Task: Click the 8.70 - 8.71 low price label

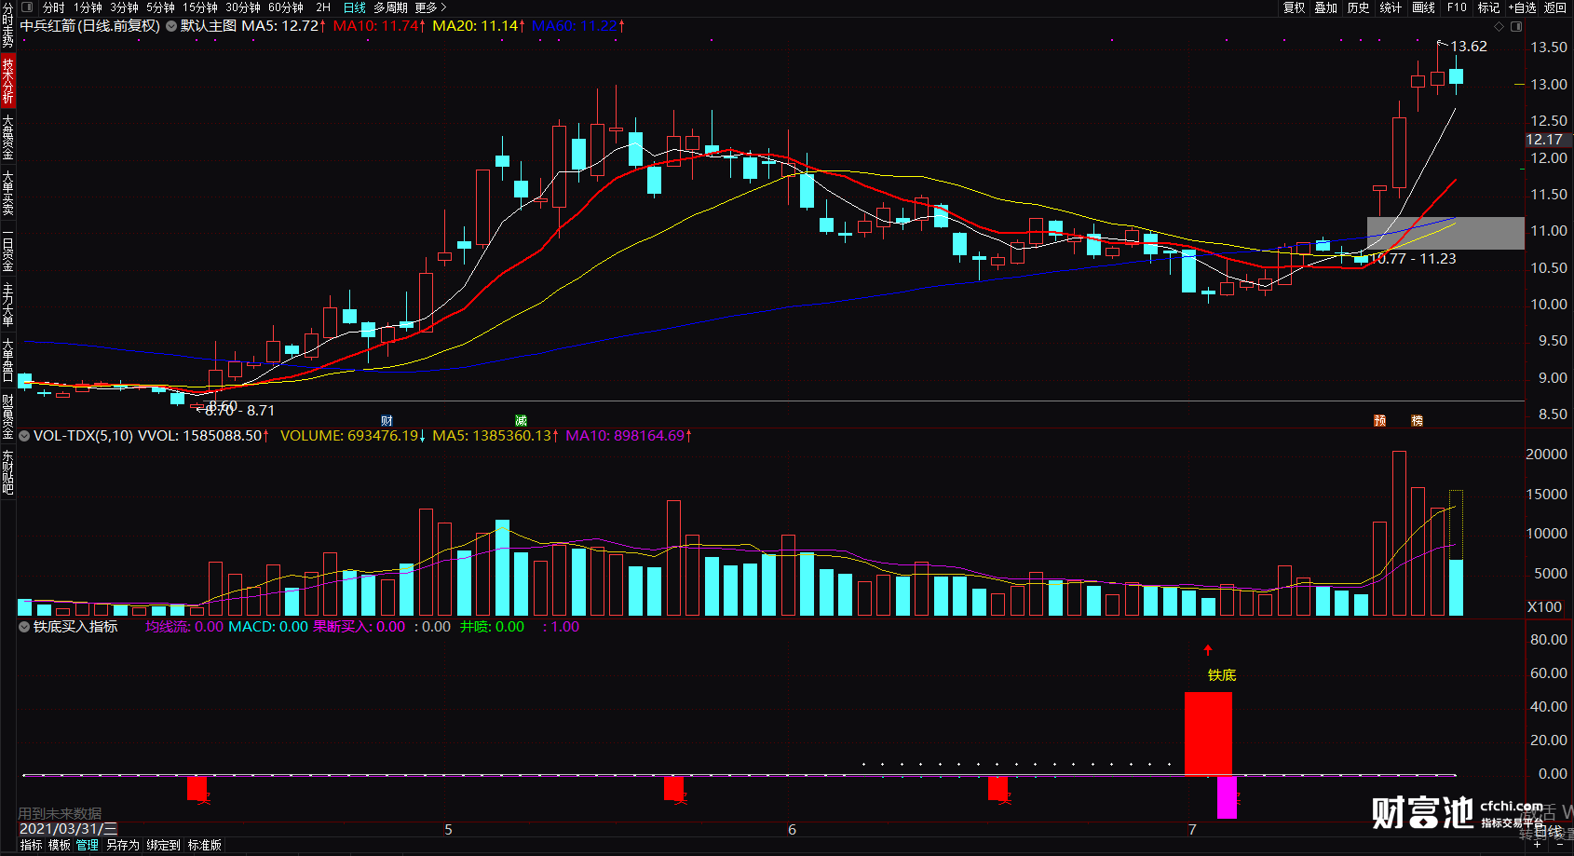Action: pos(239,411)
